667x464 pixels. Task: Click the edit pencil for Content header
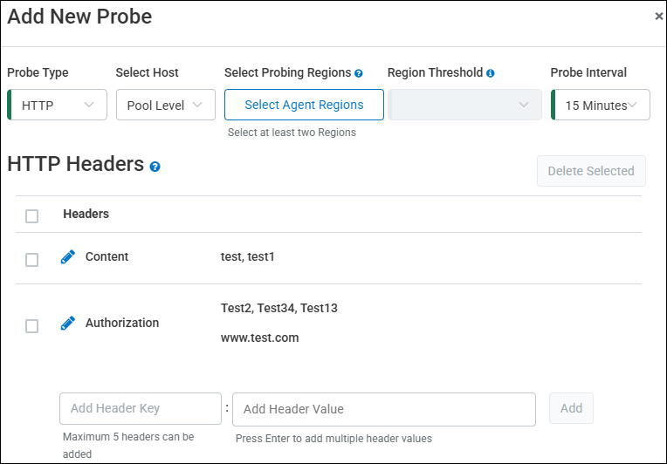click(68, 257)
